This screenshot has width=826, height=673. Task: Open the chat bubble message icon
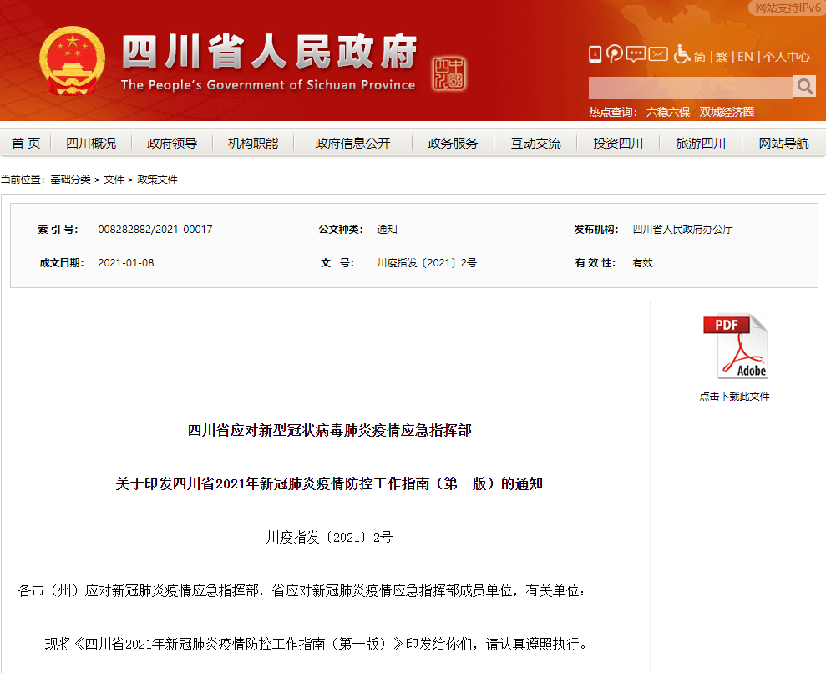tap(636, 54)
